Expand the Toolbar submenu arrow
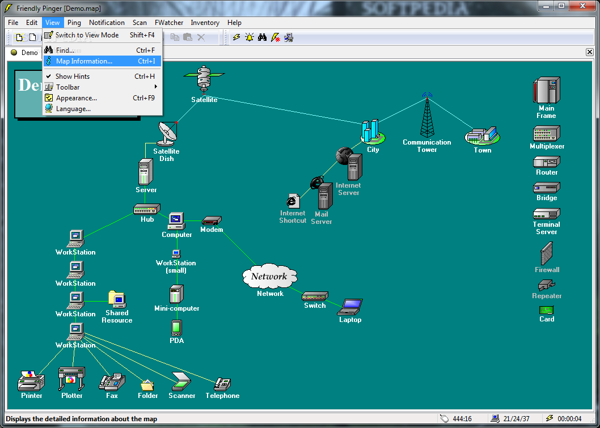 click(x=156, y=87)
